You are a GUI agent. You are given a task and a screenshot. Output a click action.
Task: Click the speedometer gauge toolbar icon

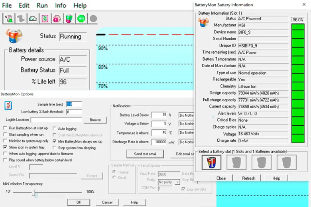(x=33, y=18)
